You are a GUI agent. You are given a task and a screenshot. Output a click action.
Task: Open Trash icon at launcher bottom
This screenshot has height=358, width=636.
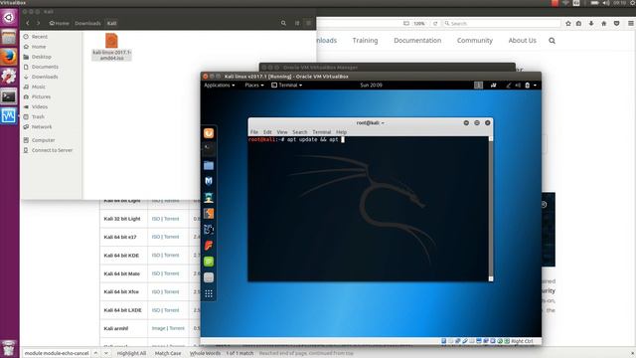pyautogui.click(x=9, y=348)
